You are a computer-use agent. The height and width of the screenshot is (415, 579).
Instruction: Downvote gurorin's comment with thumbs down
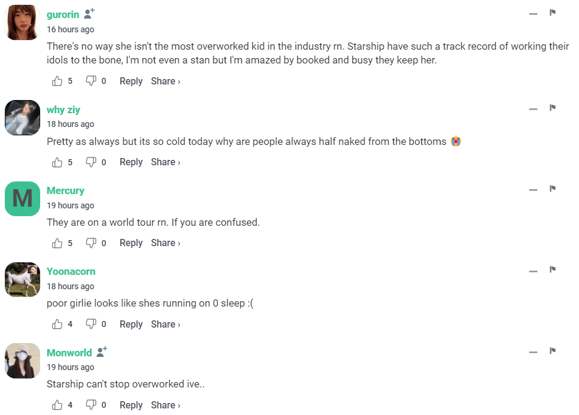(91, 81)
